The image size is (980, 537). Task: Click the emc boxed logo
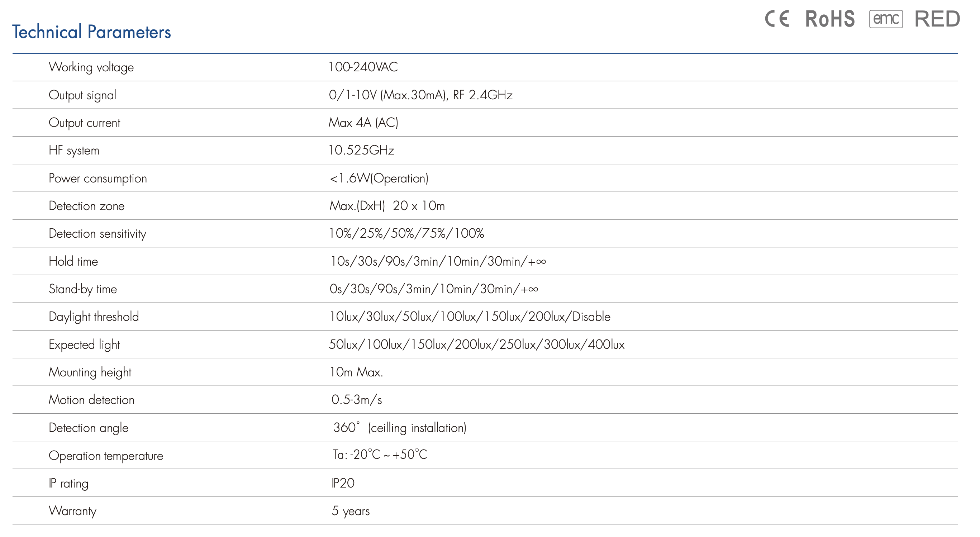click(x=885, y=19)
